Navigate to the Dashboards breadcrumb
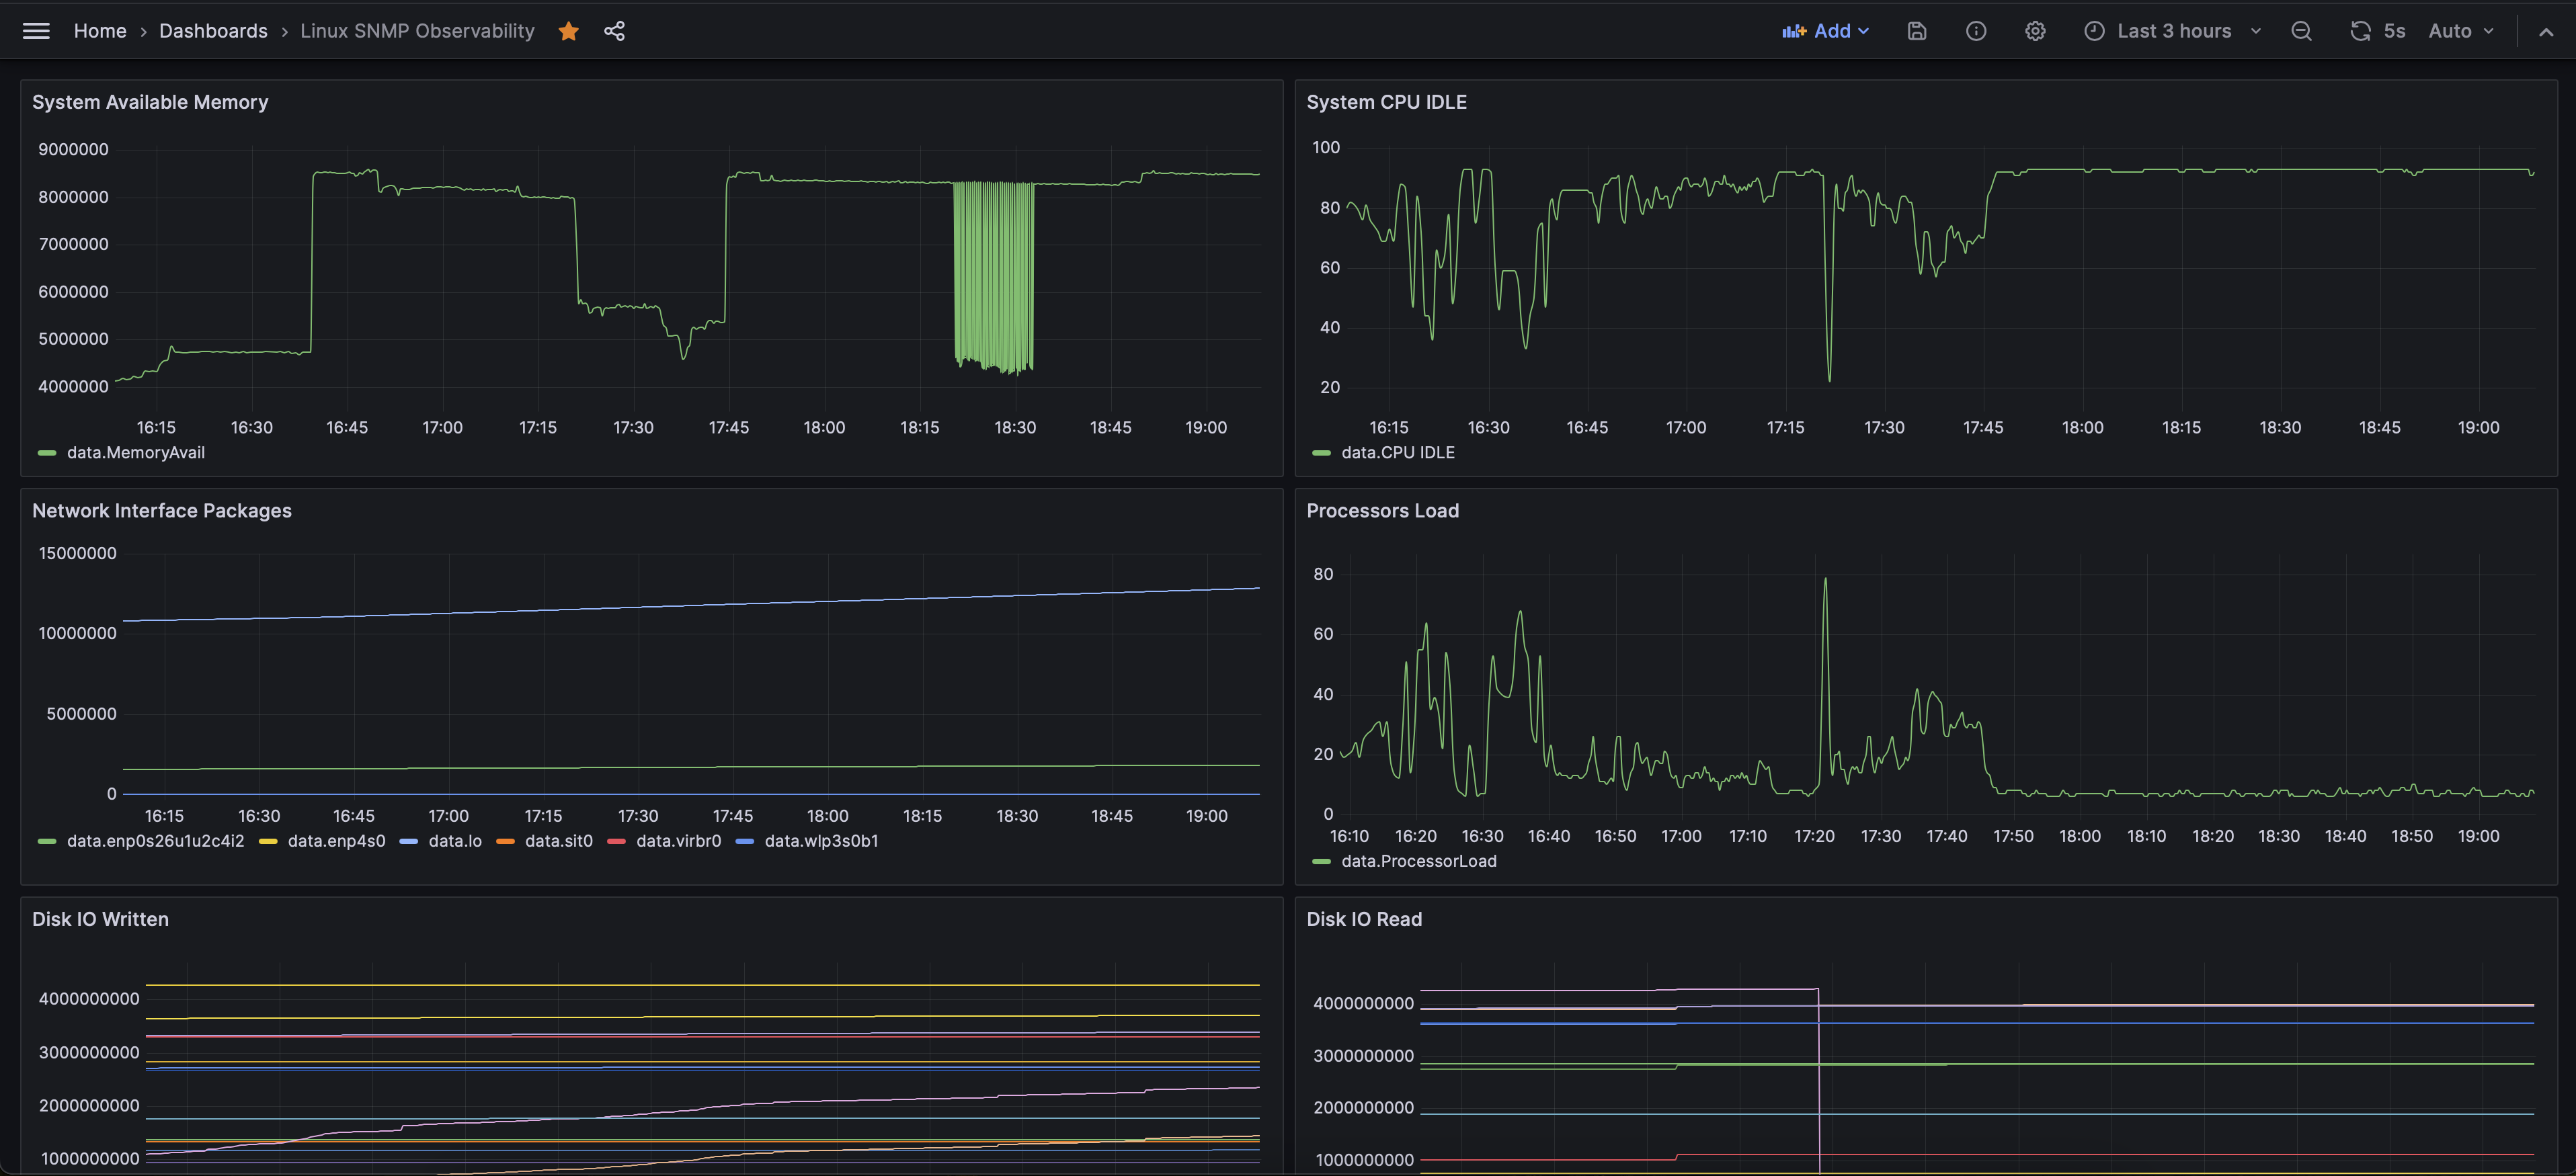Image resolution: width=2576 pixels, height=1176 pixels. pos(213,31)
